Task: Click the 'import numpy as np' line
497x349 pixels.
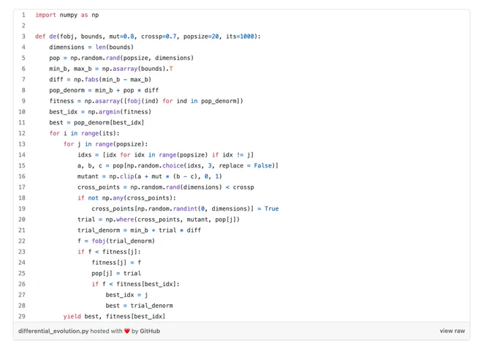Action: [67, 15]
